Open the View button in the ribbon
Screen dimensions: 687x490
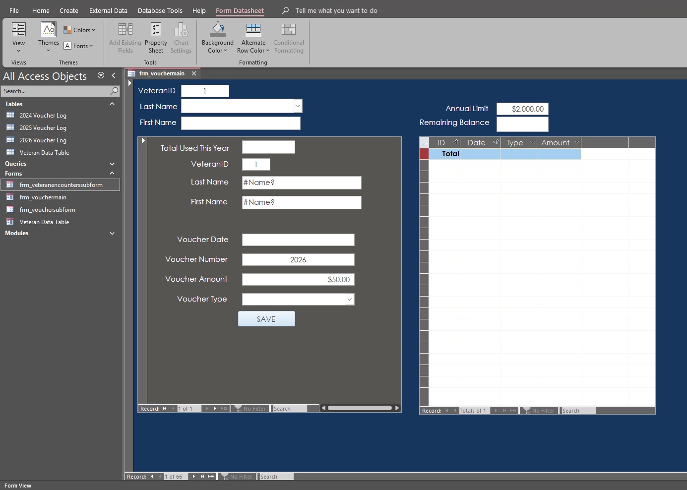click(18, 37)
